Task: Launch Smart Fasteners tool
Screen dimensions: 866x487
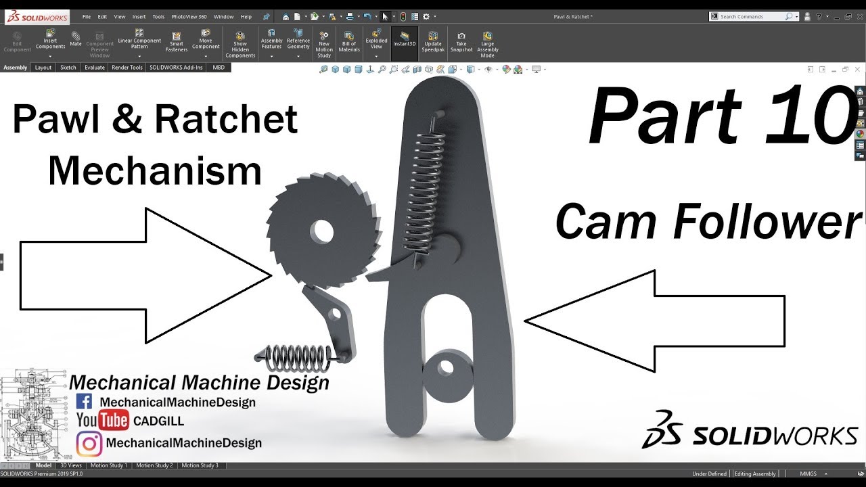Action: click(x=177, y=42)
